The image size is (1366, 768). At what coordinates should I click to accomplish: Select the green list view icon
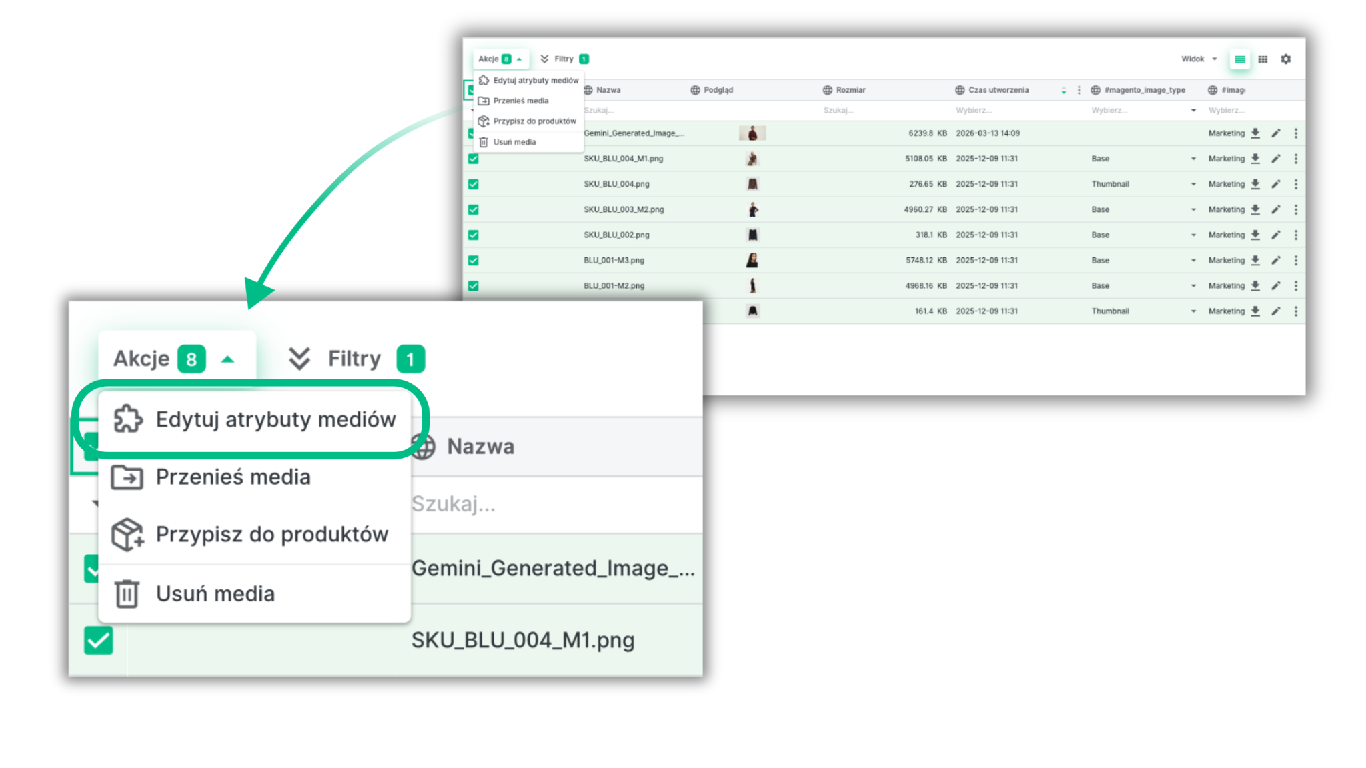pyautogui.click(x=1239, y=59)
